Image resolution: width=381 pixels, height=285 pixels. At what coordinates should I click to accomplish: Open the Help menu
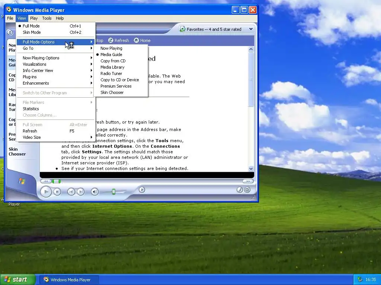pyautogui.click(x=60, y=18)
